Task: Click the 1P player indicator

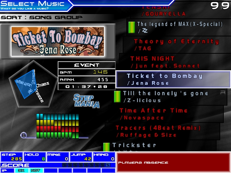Action: point(4,170)
